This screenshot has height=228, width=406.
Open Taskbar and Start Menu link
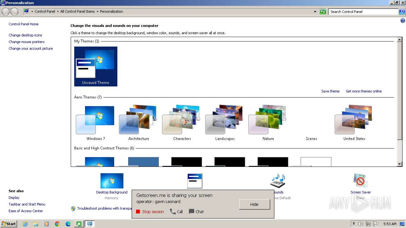[27, 204]
